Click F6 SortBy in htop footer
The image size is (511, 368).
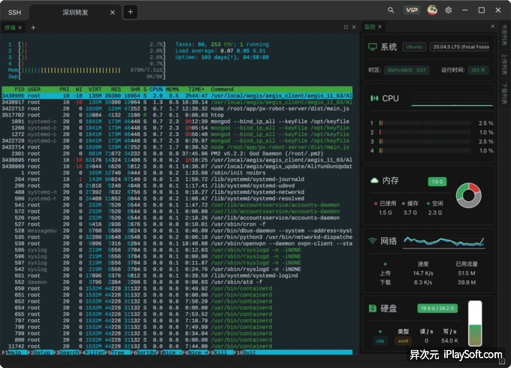point(143,353)
